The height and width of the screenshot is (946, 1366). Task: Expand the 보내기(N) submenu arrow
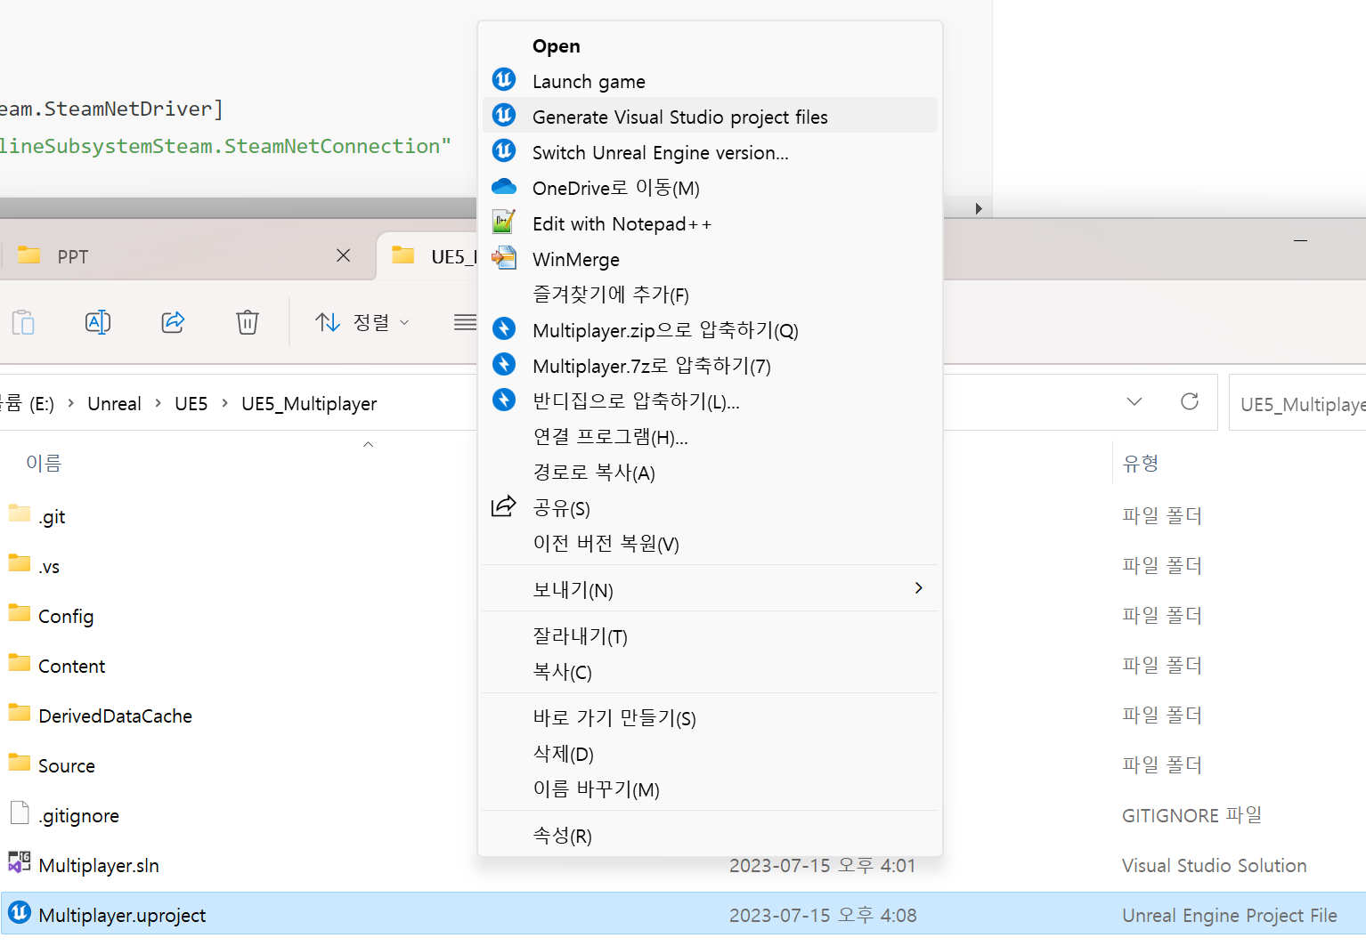[919, 588]
